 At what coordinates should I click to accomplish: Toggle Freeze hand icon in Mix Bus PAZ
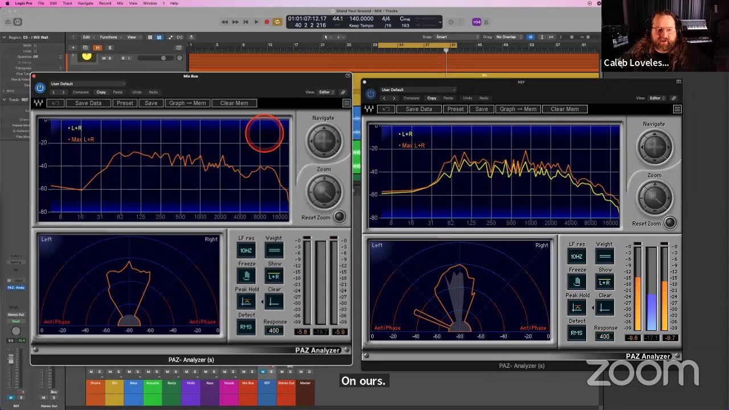point(246,276)
